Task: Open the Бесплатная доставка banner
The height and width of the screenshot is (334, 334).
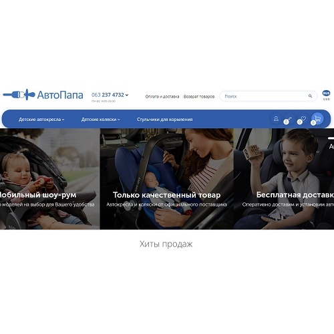Action: point(284,179)
